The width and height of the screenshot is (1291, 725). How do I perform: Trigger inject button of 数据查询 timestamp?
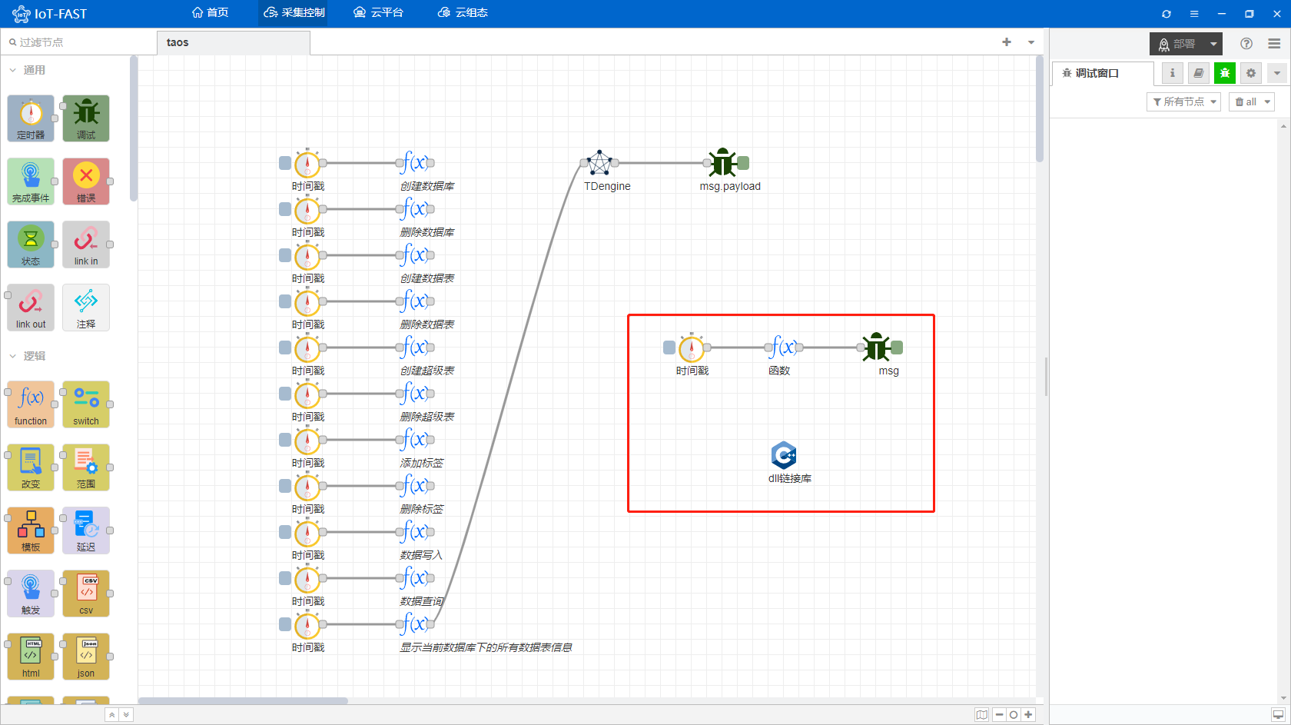click(285, 578)
